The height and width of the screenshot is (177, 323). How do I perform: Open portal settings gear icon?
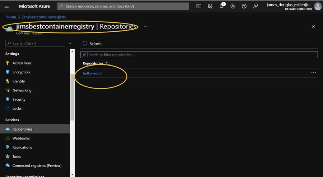pos(233,6)
